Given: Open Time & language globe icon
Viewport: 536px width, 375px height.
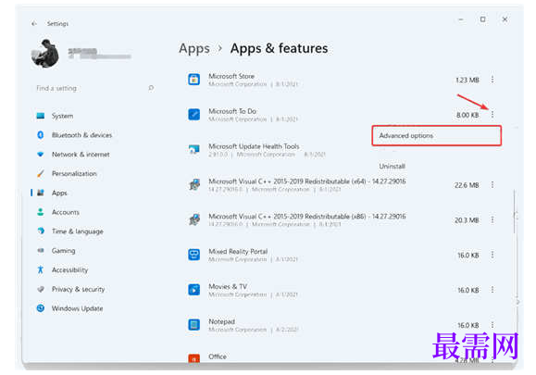Looking at the screenshot, I should click(41, 231).
